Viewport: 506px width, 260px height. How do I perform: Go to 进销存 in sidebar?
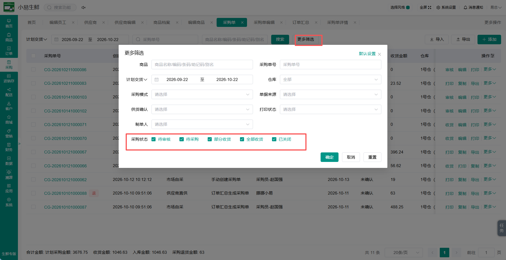9,79
